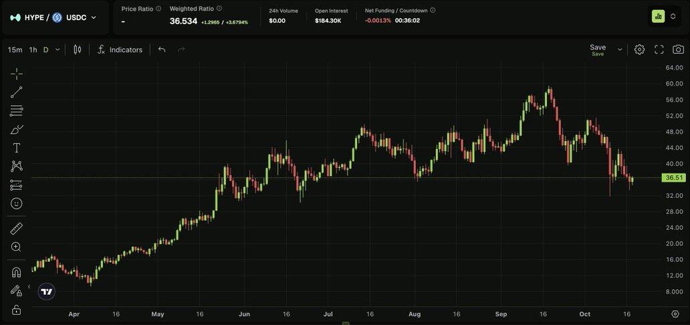This screenshot has width=690, height=325.
Task: Pick the text annotation tool
Action: click(x=16, y=148)
